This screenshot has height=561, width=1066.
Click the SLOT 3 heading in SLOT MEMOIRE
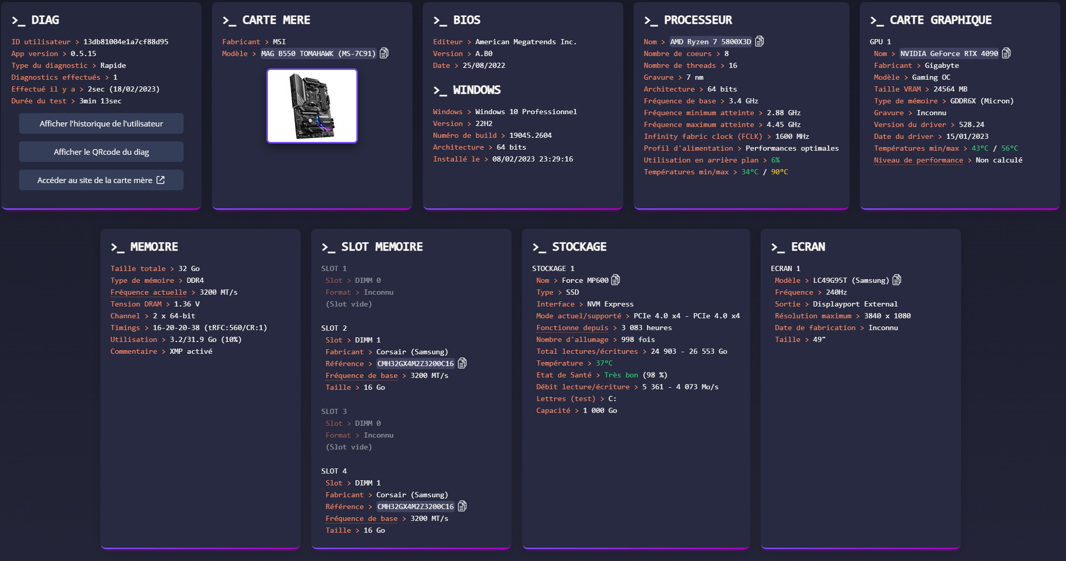(x=334, y=411)
